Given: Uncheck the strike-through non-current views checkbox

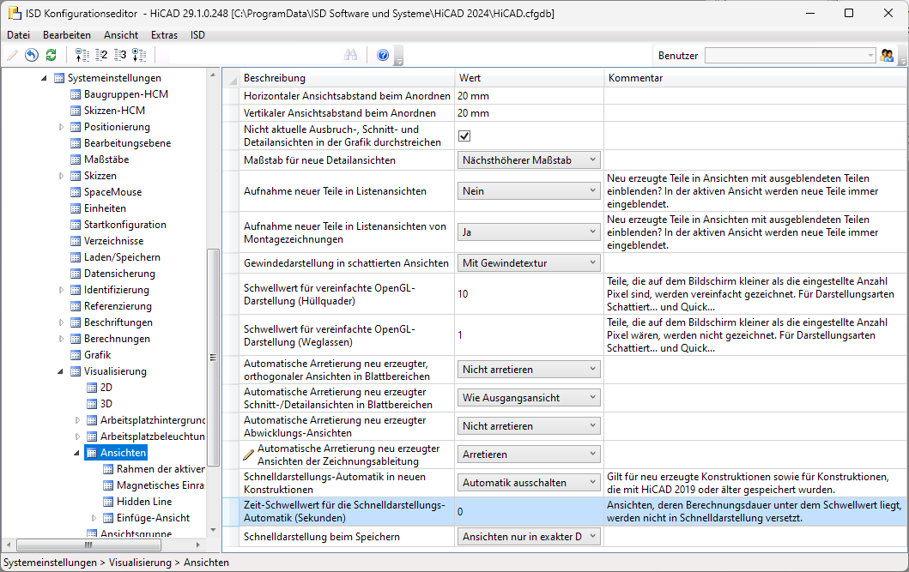Looking at the screenshot, I should point(464,135).
